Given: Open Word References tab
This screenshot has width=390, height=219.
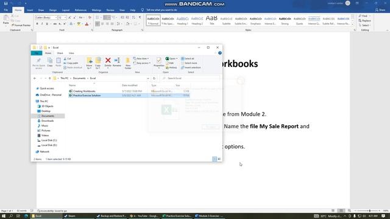Looking at the screenshot, I should tap(80, 10).
